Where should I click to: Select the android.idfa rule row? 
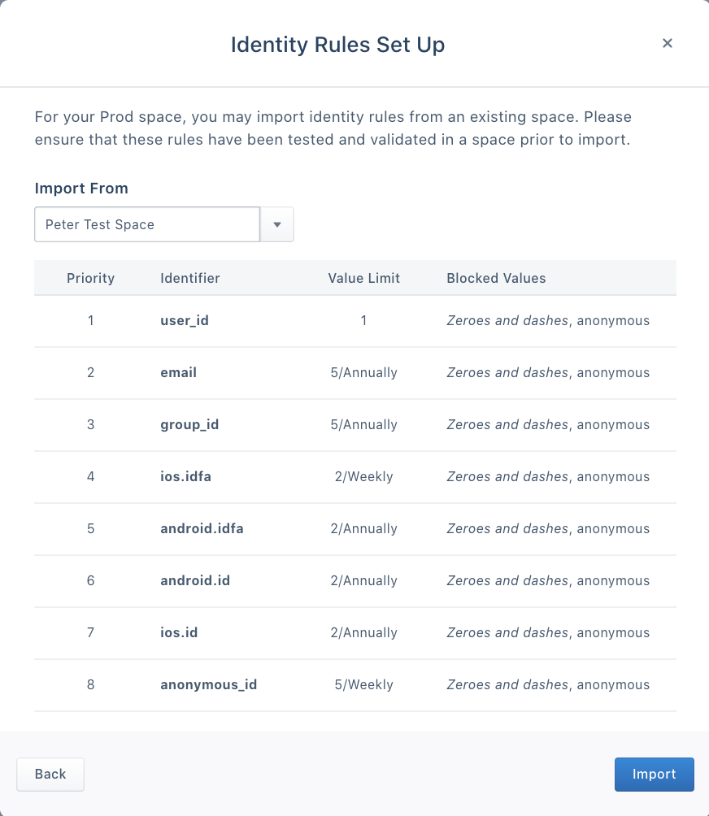click(354, 528)
